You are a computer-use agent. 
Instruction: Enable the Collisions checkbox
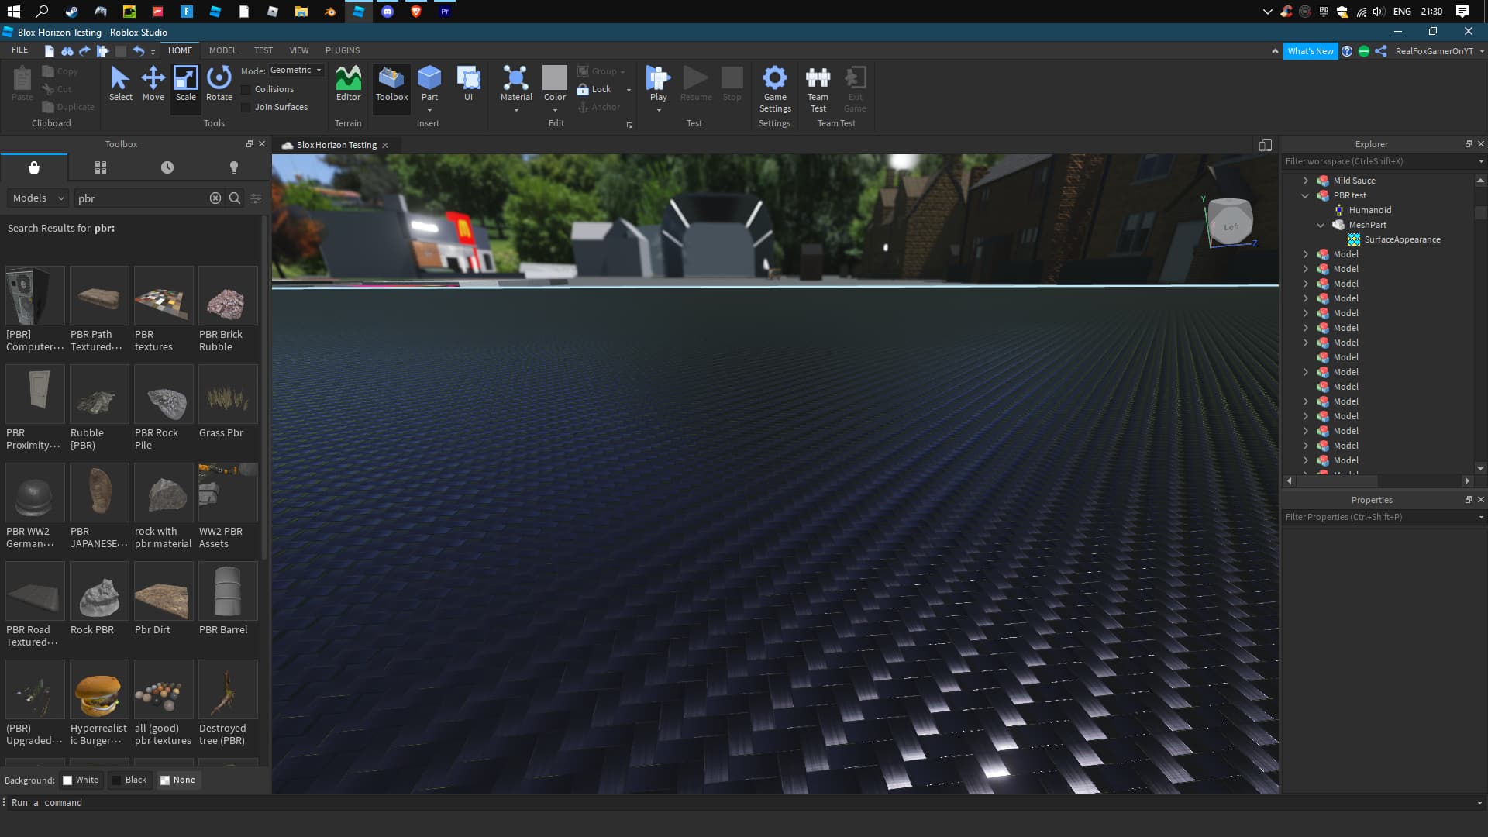tap(246, 89)
